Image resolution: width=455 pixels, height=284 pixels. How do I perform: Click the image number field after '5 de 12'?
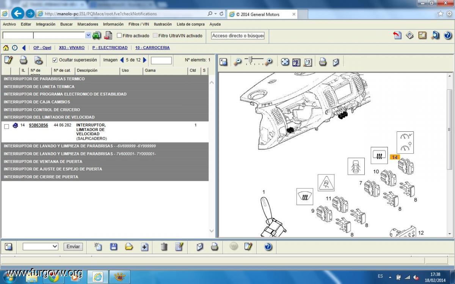161,60
